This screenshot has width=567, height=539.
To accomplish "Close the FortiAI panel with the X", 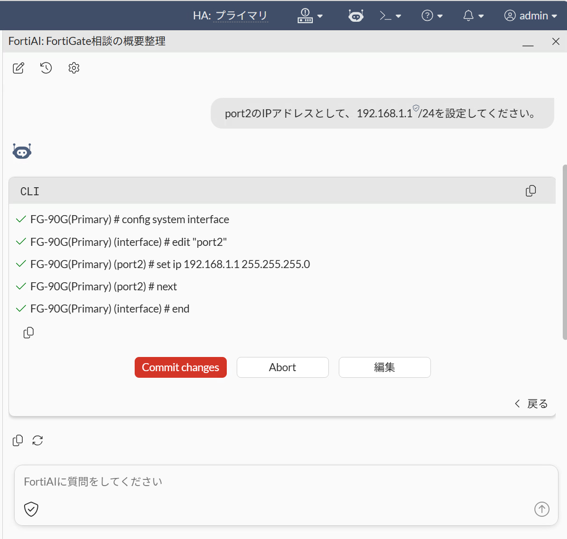I will (x=556, y=42).
